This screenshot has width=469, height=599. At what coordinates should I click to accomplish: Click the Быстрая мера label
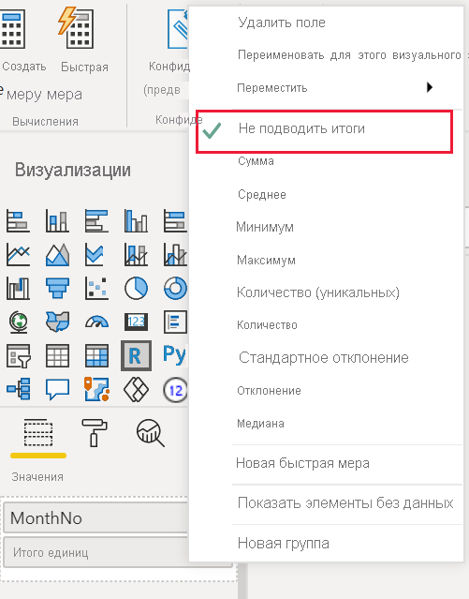[x=84, y=67]
